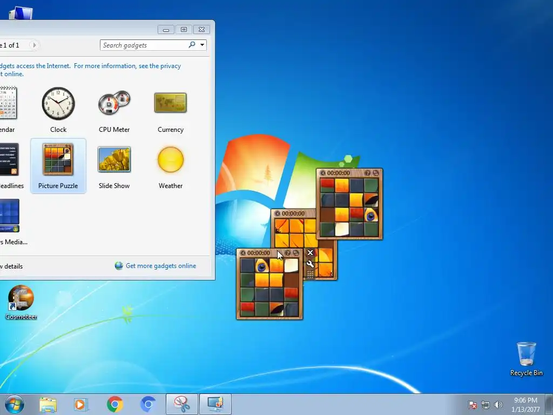The image size is (553, 415).
Task: Open the network tray icon
Action: (x=485, y=405)
